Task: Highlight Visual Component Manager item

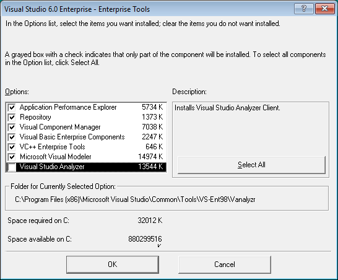Action: pos(60,127)
